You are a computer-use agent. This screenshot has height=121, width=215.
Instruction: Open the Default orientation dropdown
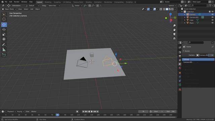pos(32,6)
